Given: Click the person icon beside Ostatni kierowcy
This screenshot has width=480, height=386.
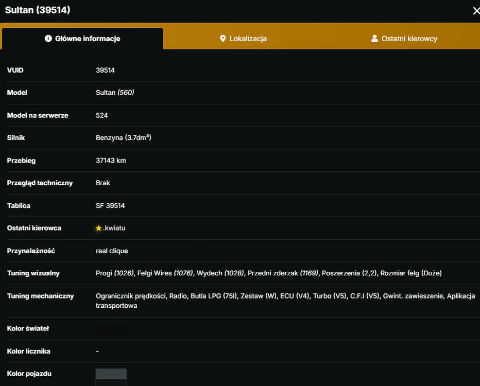Looking at the screenshot, I should pyautogui.click(x=374, y=39).
